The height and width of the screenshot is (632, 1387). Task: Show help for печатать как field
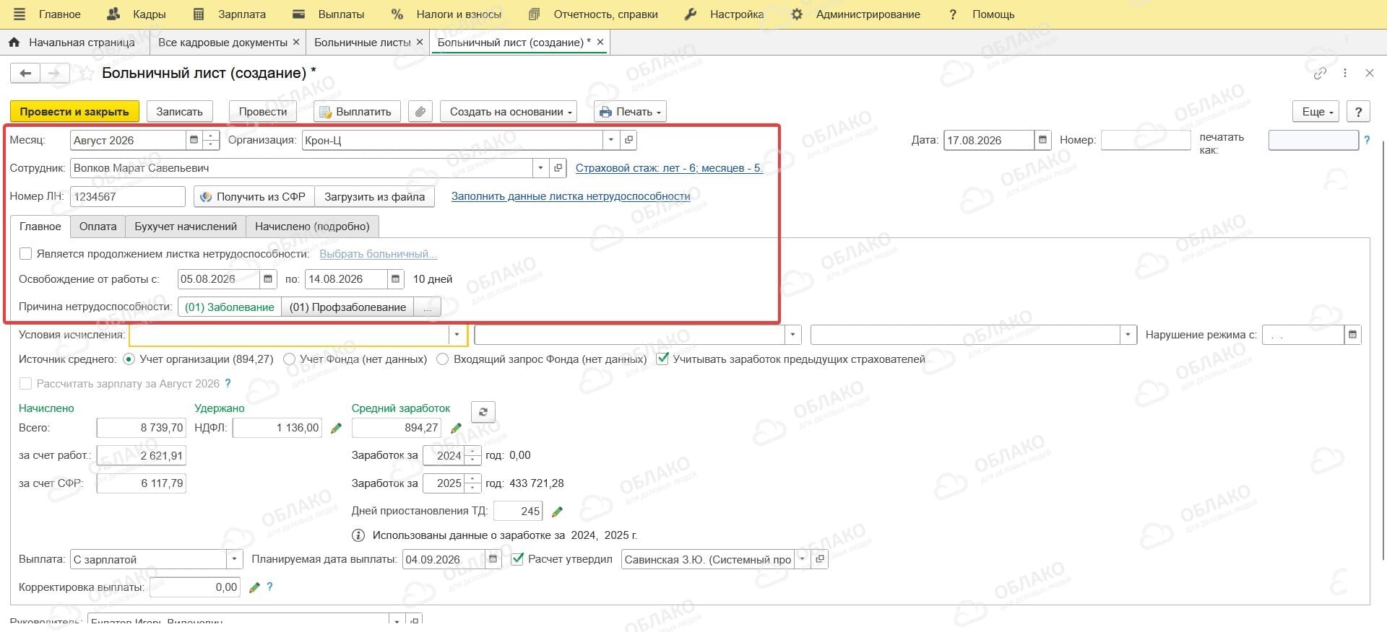point(1367,140)
